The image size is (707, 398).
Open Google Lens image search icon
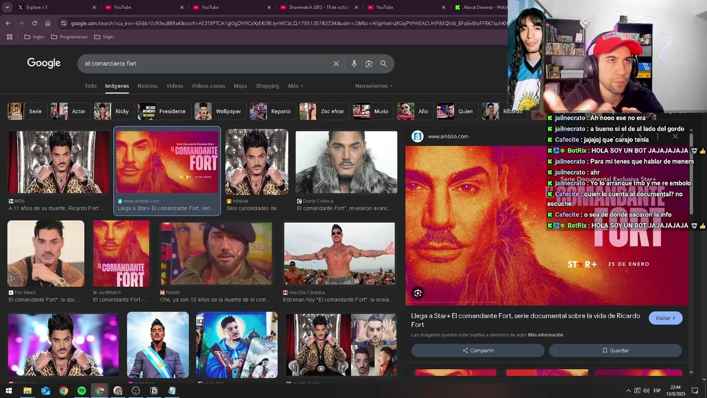pyautogui.click(x=369, y=64)
